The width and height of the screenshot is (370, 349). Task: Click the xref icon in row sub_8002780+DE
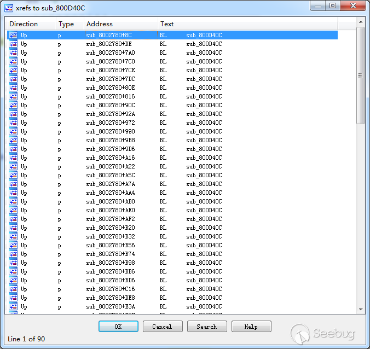click(13, 44)
